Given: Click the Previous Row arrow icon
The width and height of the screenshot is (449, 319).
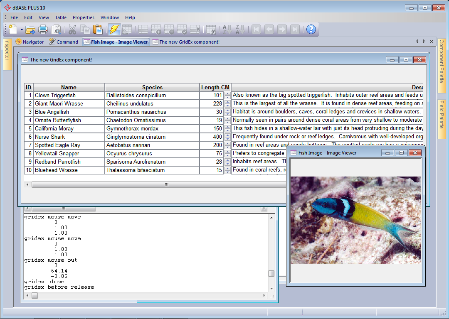Looking at the screenshot, I should pos(269,29).
